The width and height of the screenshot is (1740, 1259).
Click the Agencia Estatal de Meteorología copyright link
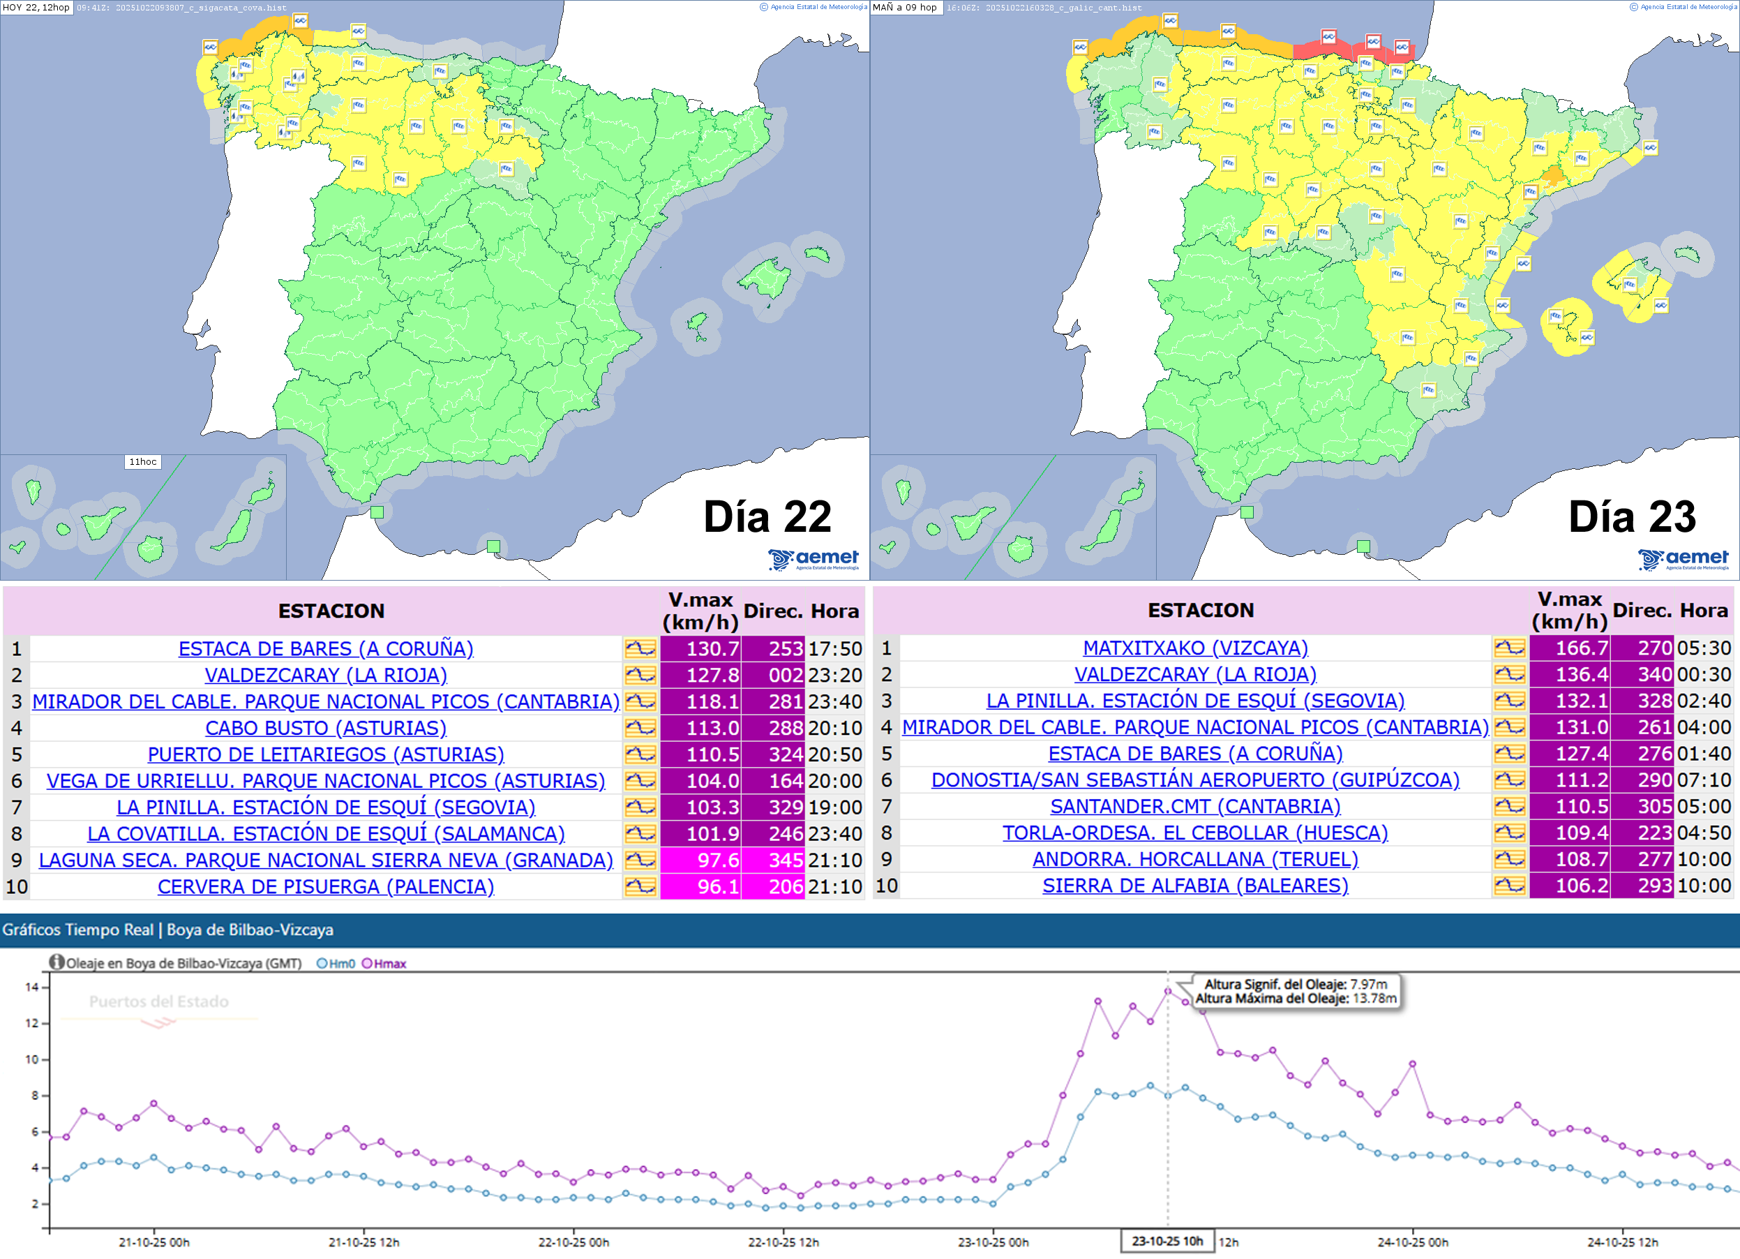[809, 8]
